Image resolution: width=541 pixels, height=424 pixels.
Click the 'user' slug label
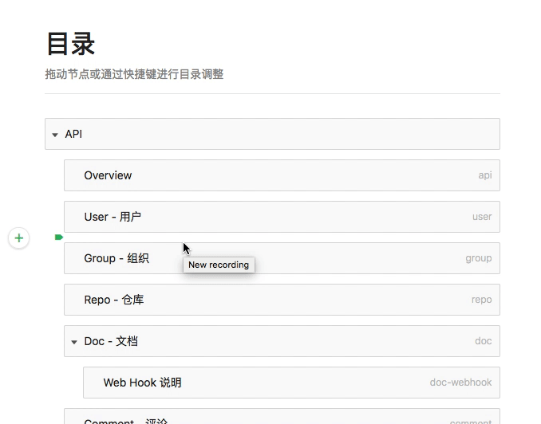pos(482,217)
